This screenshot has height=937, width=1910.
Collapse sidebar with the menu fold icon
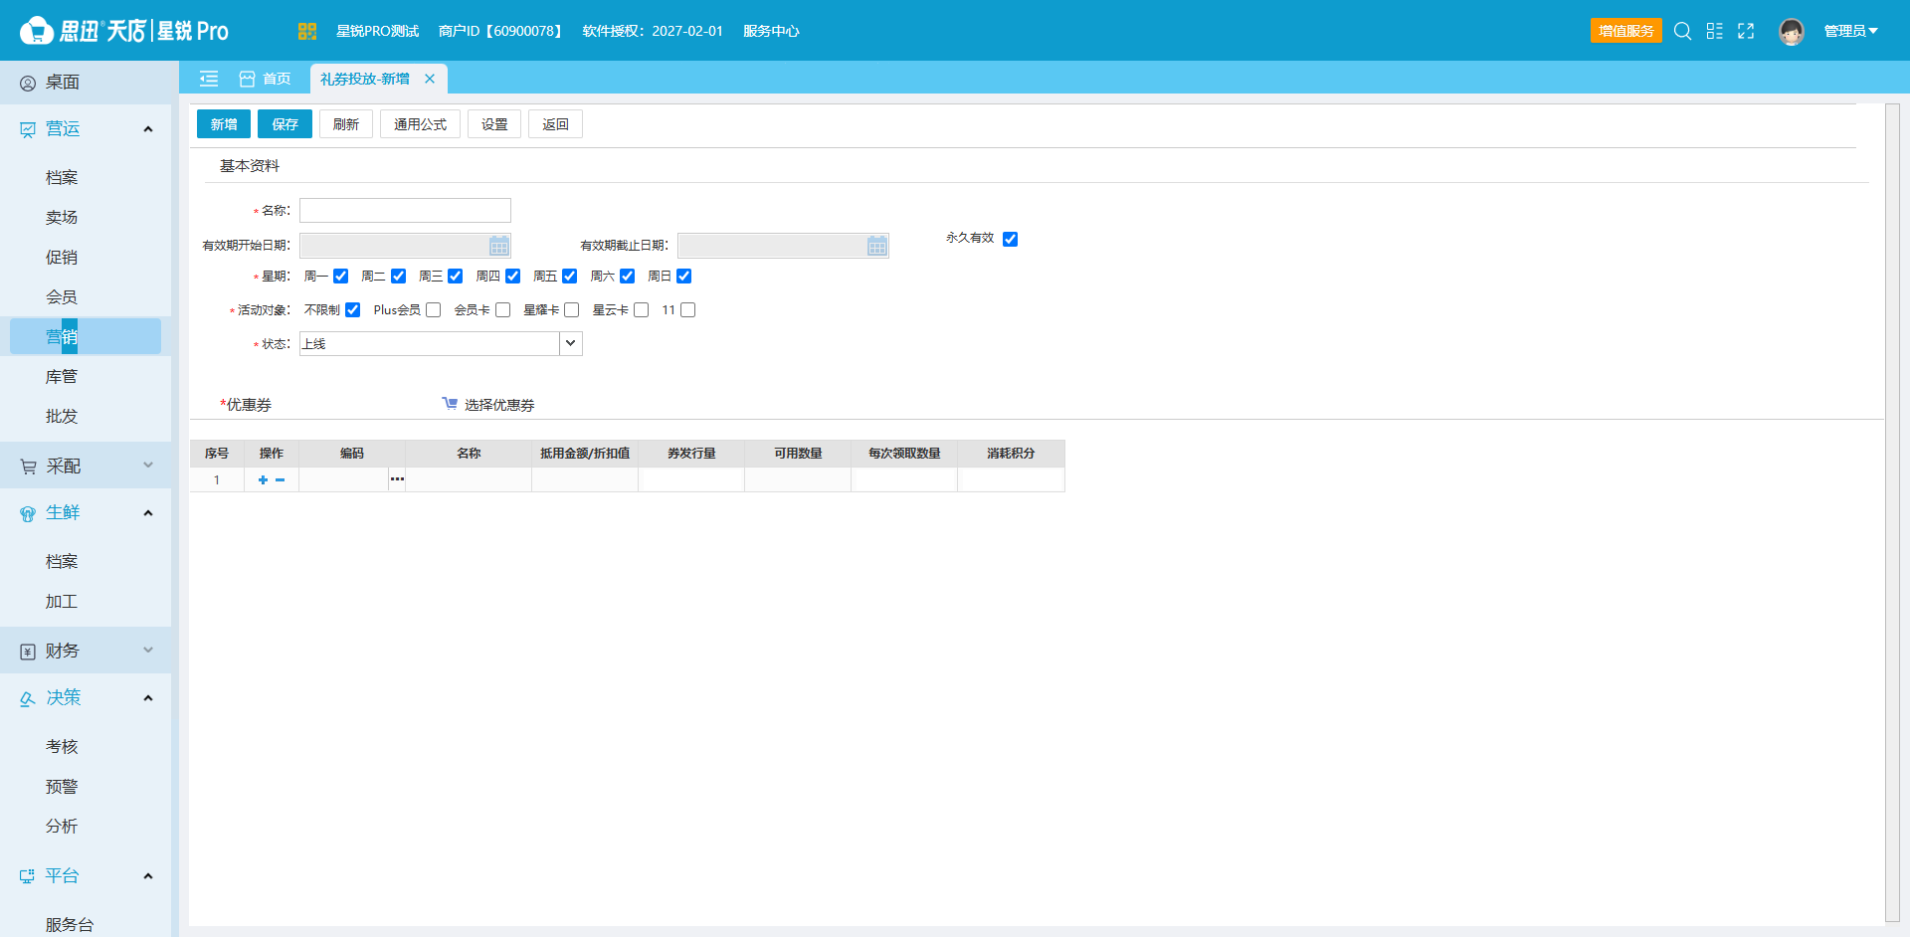click(x=209, y=79)
